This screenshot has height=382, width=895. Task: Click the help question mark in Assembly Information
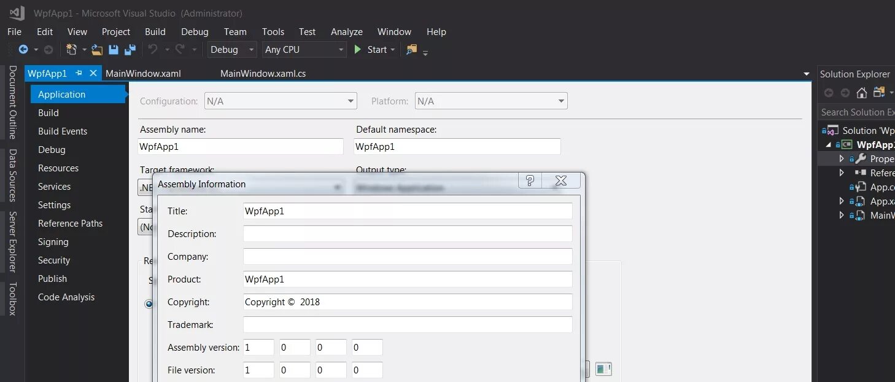click(530, 180)
